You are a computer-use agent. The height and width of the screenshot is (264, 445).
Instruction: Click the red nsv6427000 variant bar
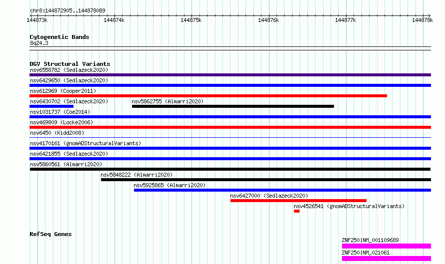click(x=298, y=201)
